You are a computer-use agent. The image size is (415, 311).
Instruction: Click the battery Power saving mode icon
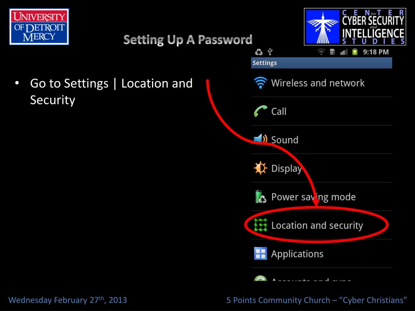click(x=261, y=196)
